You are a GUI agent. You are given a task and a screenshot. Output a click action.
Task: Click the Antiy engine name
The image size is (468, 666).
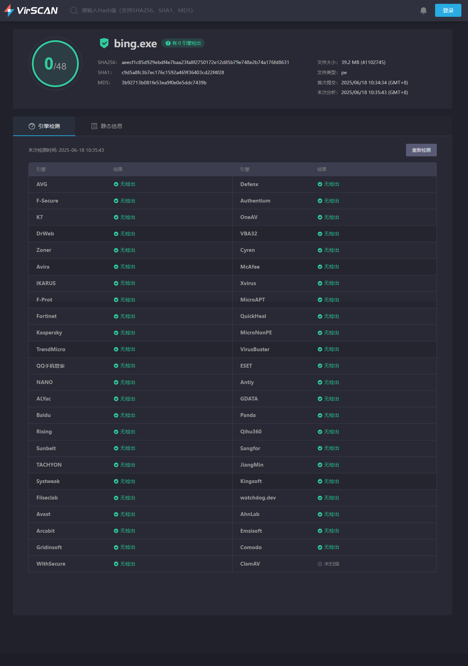coord(247,382)
